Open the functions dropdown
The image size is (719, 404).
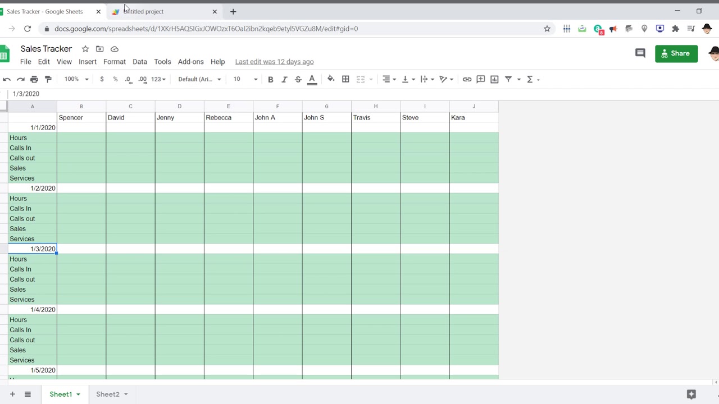533,79
